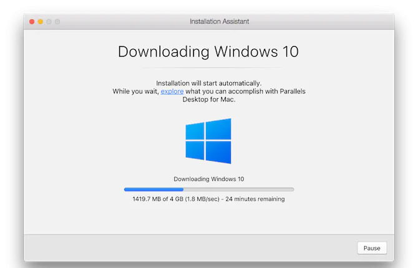Screen dimensions: 418x268
Task: Click the Downloading Windows 10 label above the progress bar
Action: pos(209,179)
